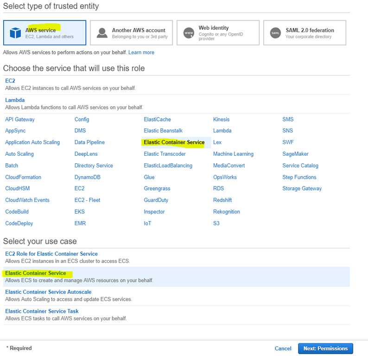Pick DynamoDB from the services list
Viewport: 368px width, 356px height.
coord(87,177)
